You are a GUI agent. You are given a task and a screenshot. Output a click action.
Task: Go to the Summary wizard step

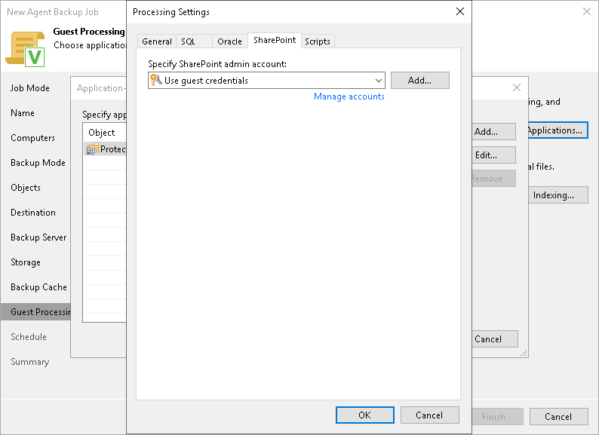(x=29, y=362)
